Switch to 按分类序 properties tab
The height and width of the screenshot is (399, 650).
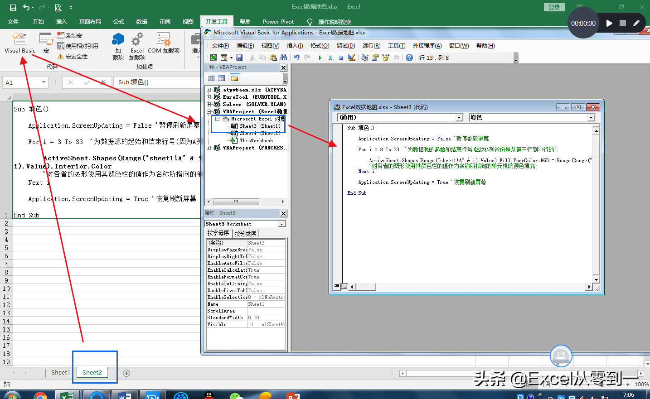point(246,234)
